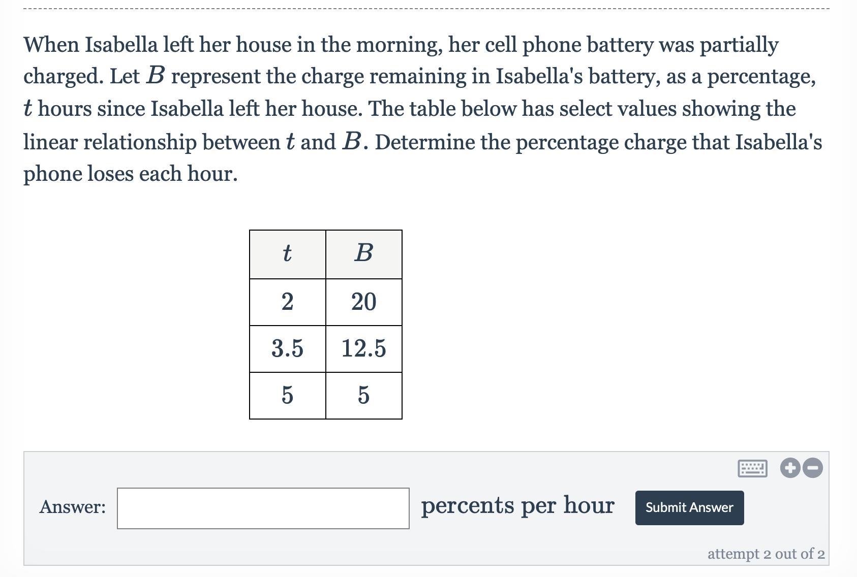Click the "attempt 2 out of 2" text
The image size is (857, 577).
(766, 554)
